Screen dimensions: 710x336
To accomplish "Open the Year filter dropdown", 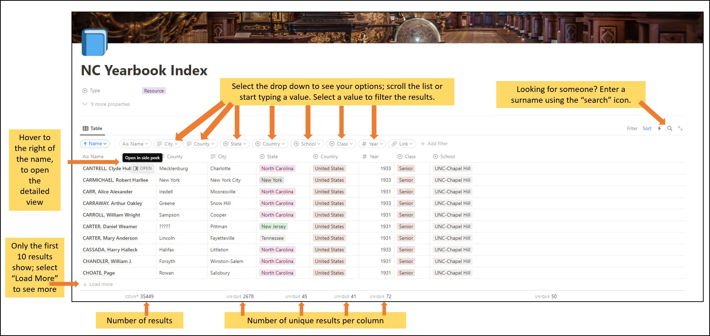I will click(x=372, y=144).
